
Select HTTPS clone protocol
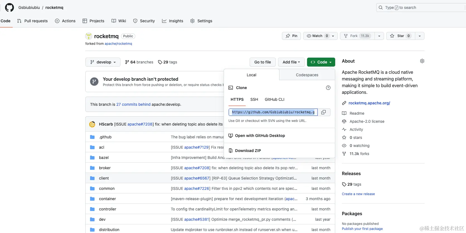(x=237, y=99)
